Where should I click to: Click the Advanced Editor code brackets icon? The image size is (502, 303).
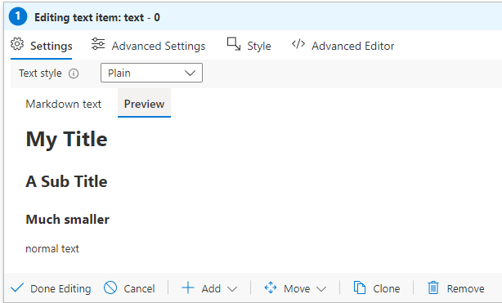pos(298,44)
